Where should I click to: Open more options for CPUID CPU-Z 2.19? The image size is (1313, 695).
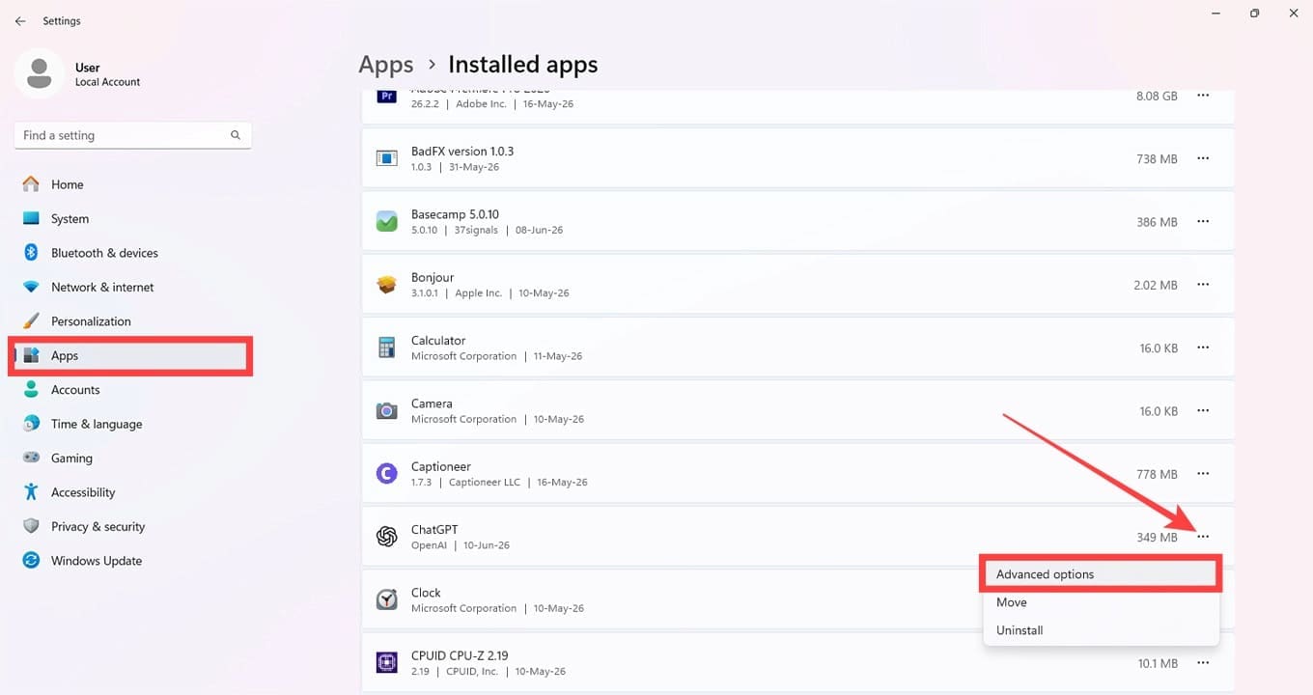(x=1203, y=663)
